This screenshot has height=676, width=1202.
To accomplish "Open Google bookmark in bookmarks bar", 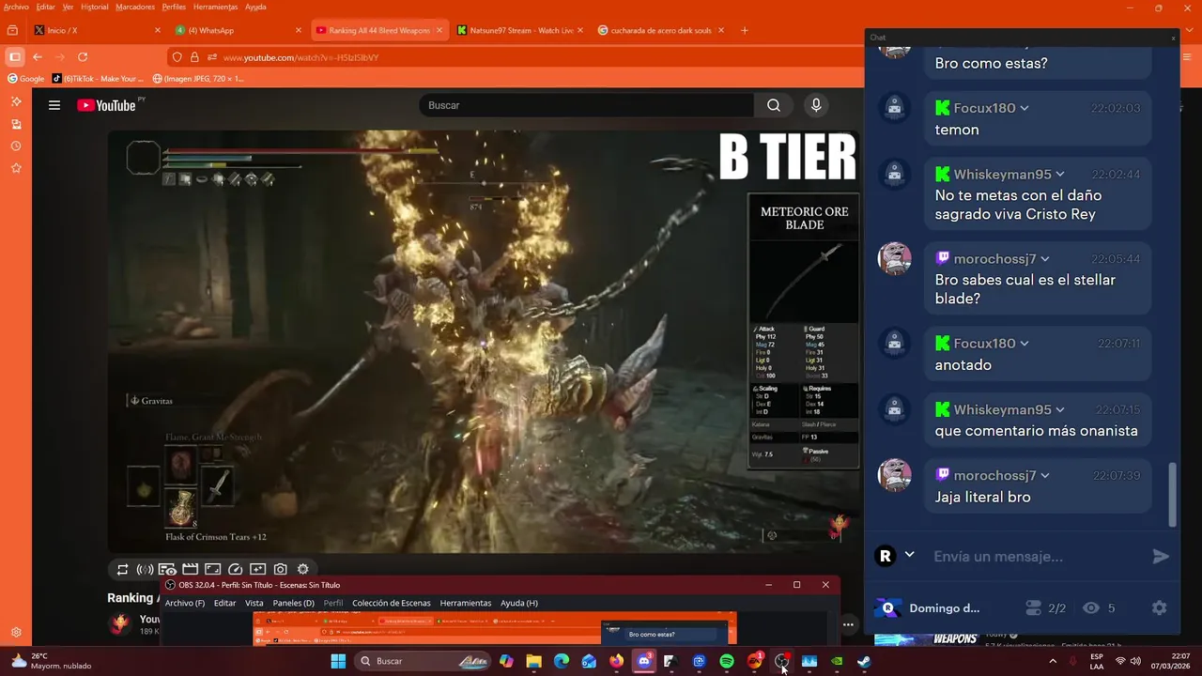I will click(26, 79).
